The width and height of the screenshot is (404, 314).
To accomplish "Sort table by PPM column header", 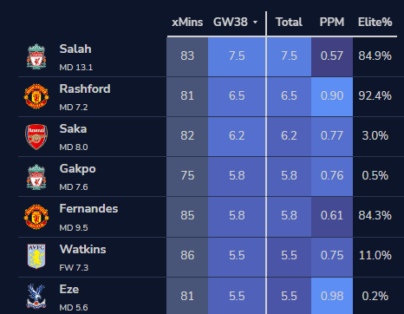I will pyautogui.click(x=332, y=23).
